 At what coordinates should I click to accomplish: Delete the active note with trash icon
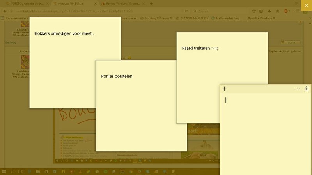click(x=307, y=89)
